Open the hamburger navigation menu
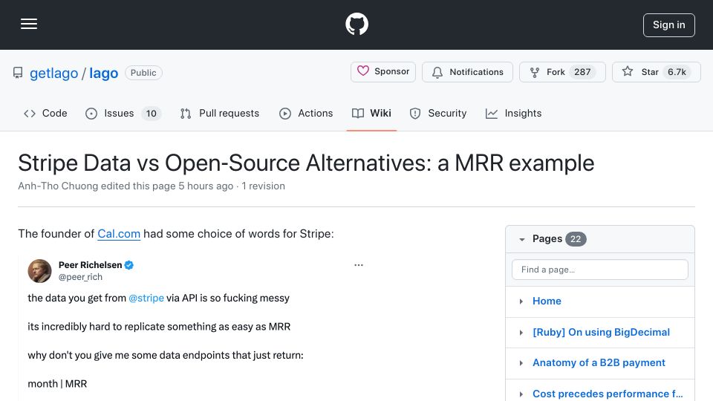Image resolution: width=713 pixels, height=401 pixels. pos(29,24)
